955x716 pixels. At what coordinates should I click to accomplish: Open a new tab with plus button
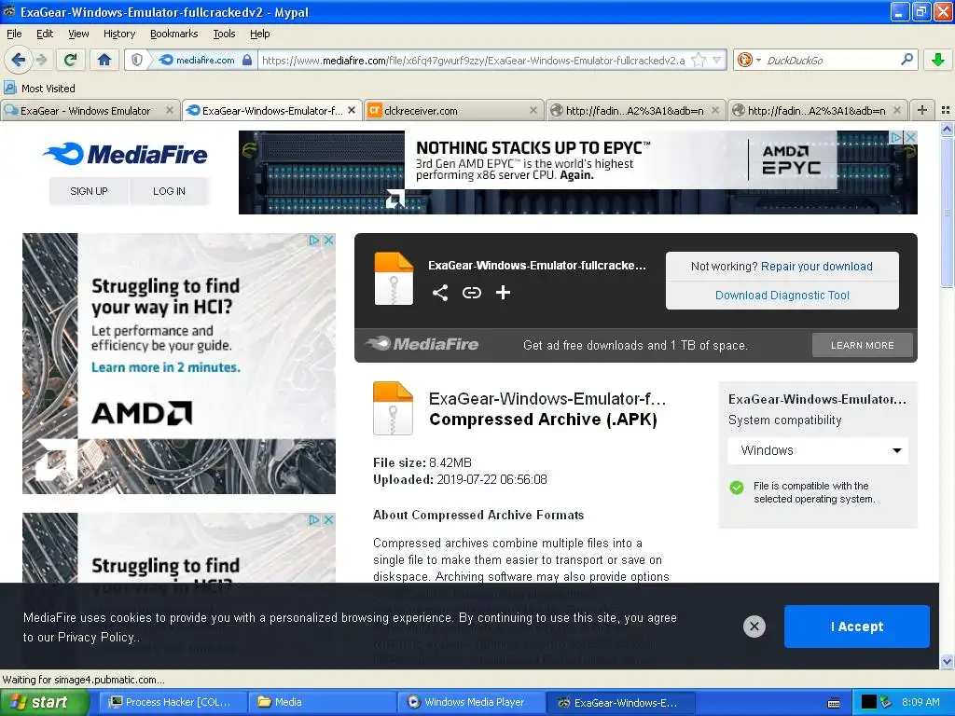coord(922,110)
